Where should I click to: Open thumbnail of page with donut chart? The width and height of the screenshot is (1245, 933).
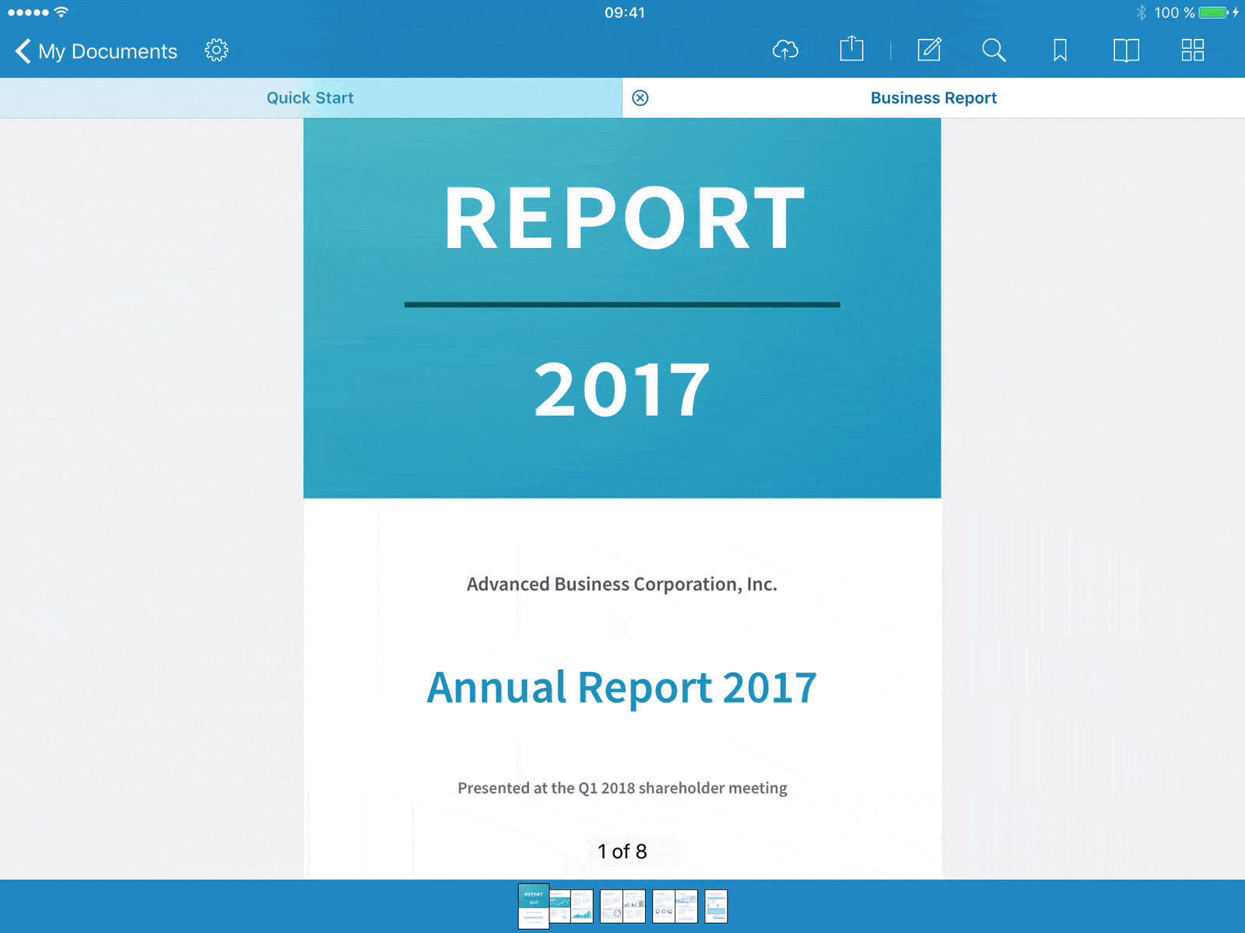[612, 907]
